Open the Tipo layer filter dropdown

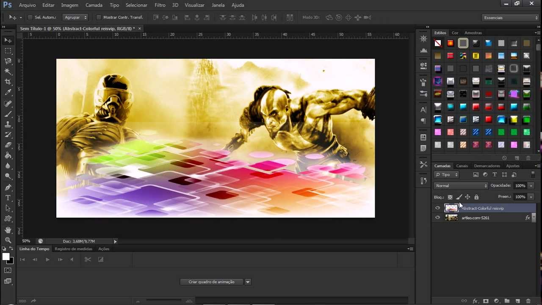tap(447, 175)
